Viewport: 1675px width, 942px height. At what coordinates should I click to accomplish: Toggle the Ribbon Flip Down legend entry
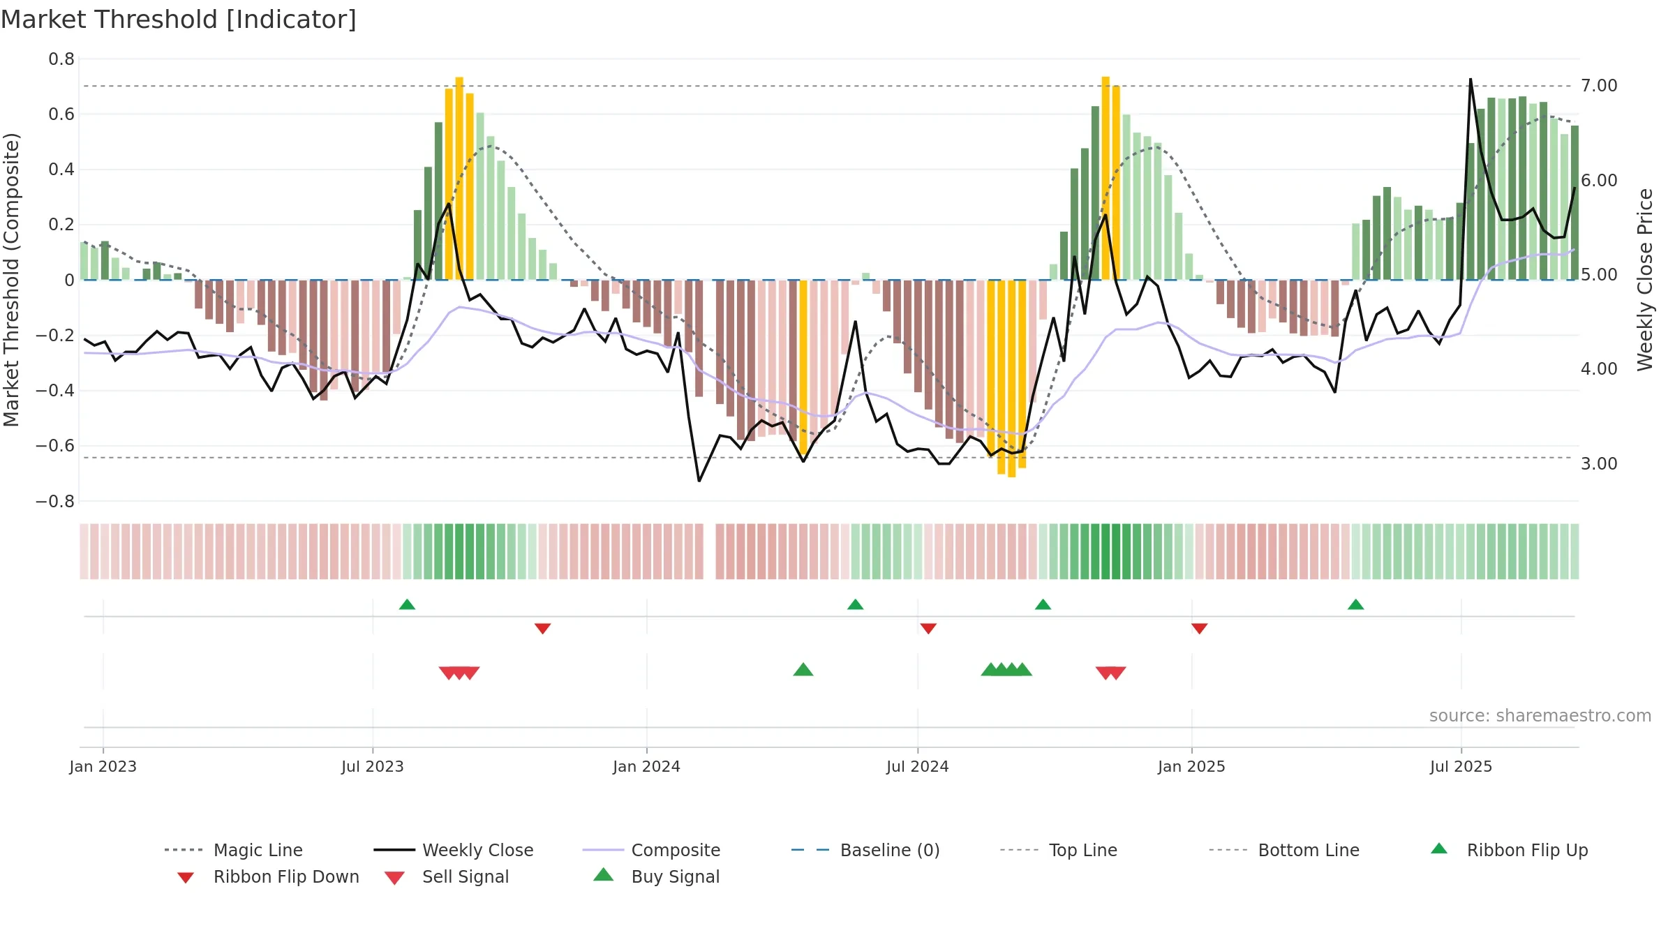(x=267, y=876)
